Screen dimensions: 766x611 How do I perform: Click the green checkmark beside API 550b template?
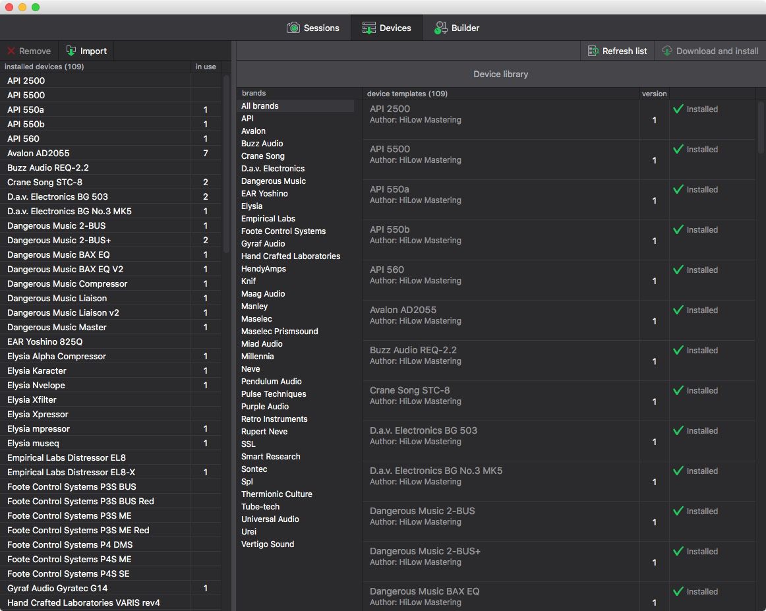pyautogui.click(x=678, y=229)
